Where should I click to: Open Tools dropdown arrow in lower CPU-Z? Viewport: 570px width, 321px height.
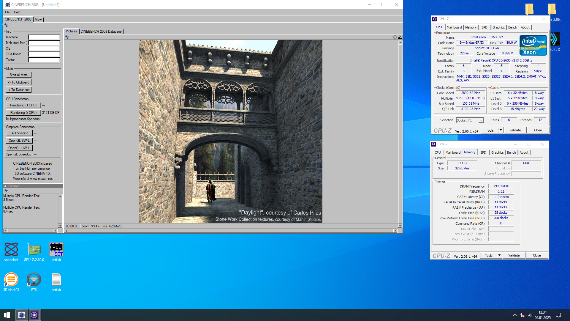tap(499, 255)
